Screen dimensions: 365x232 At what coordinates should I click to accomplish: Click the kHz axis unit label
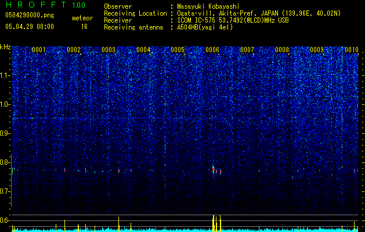click(5, 47)
